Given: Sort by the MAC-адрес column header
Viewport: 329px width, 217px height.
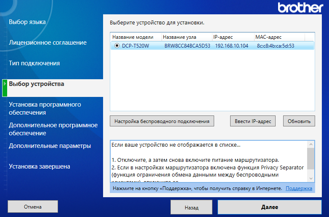Looking at the screenshot, I should (279, 37).
